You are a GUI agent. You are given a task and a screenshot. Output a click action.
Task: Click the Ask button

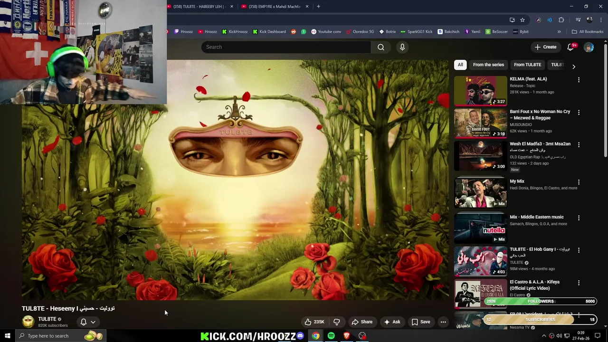point(392,322)
